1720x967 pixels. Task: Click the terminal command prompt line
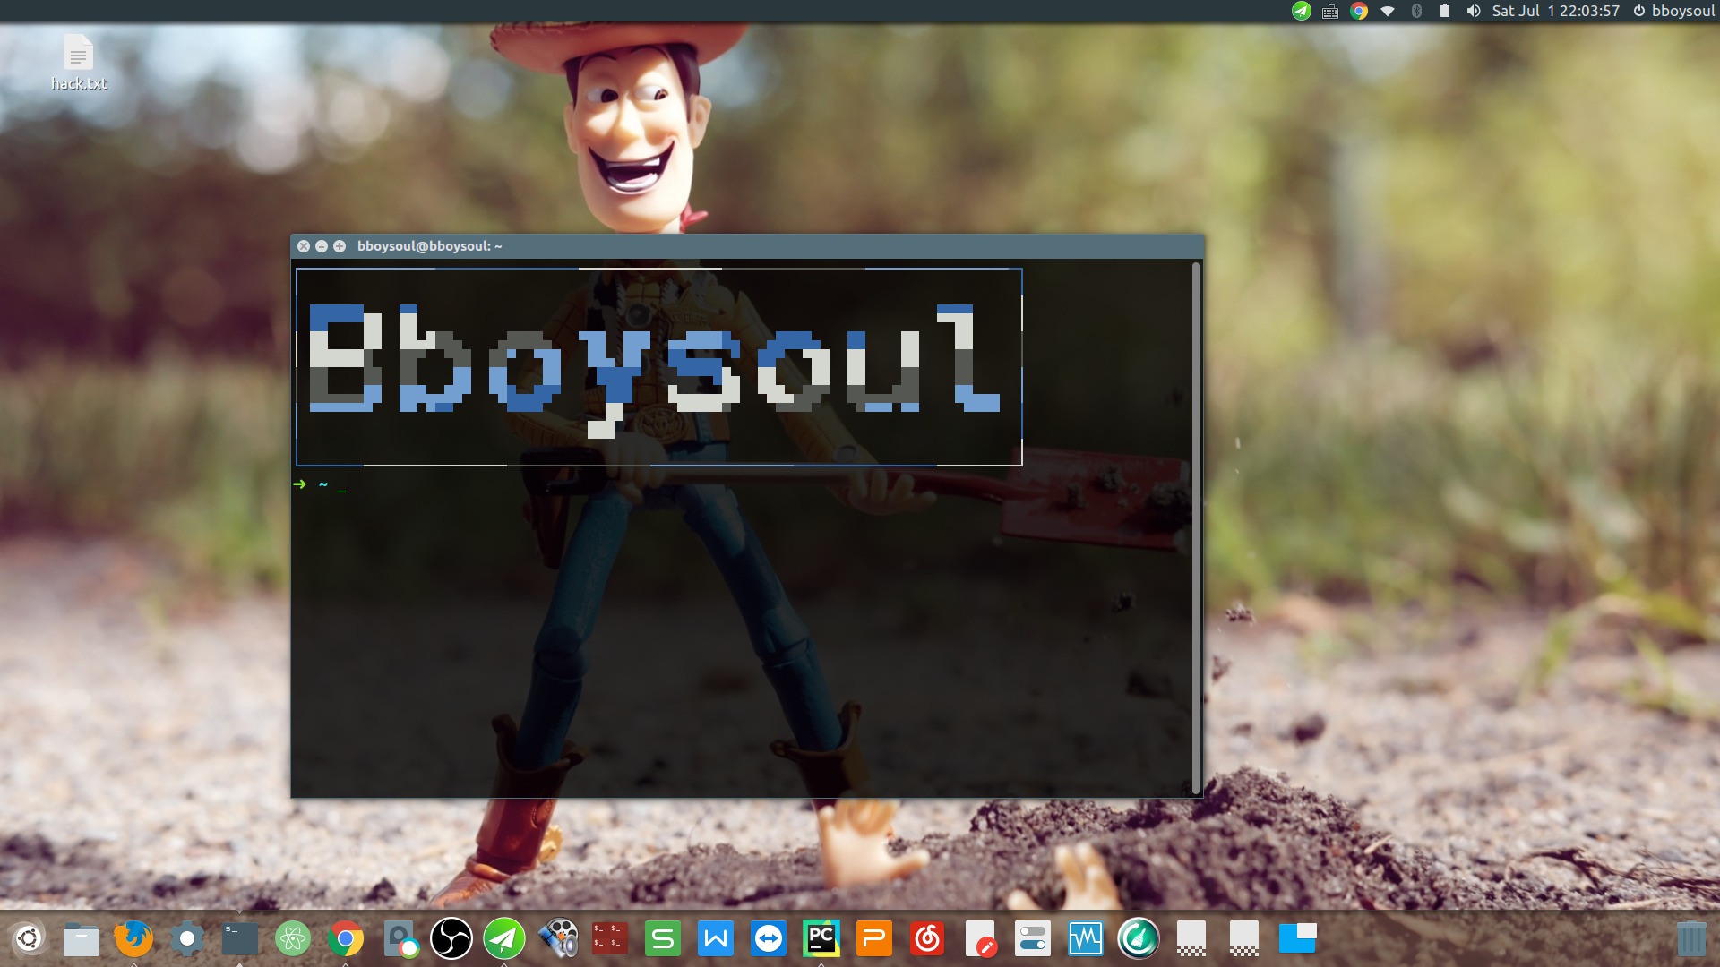pos(627,484)
